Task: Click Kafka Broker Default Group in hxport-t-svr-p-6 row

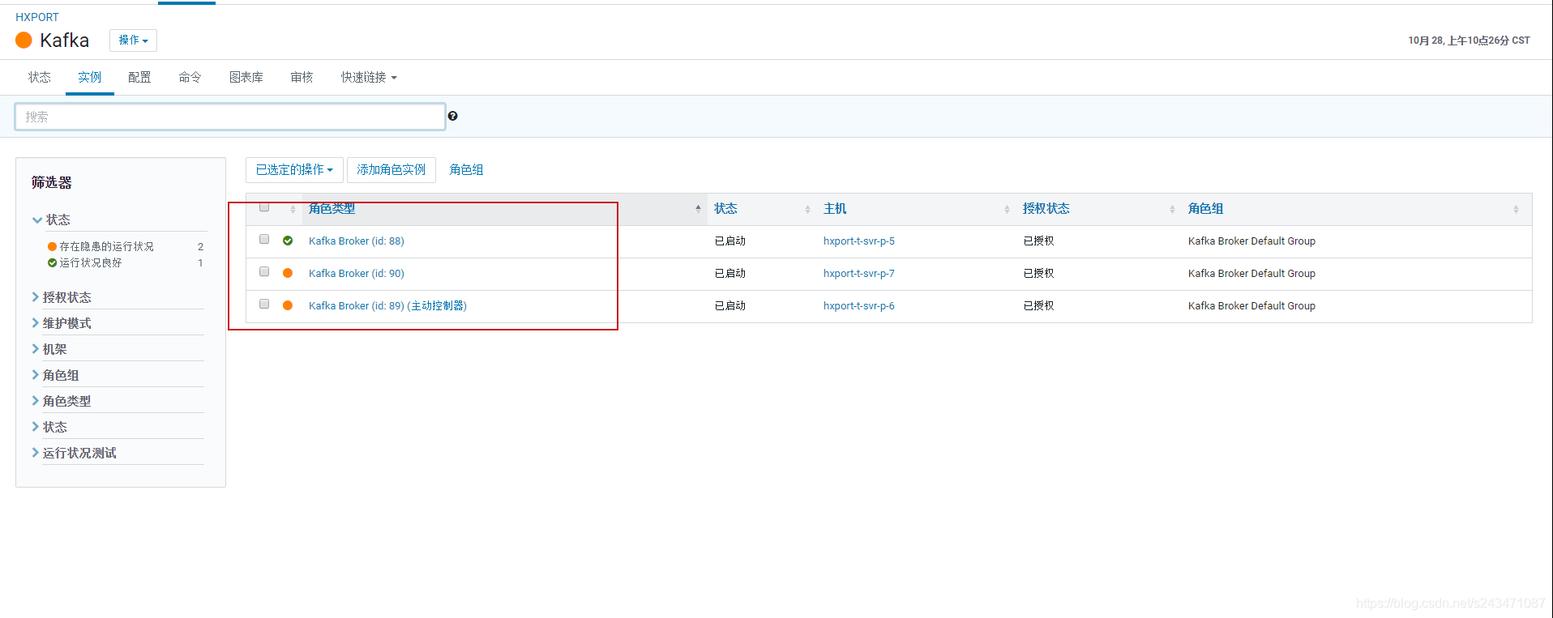Action: tap(1251, 305)
